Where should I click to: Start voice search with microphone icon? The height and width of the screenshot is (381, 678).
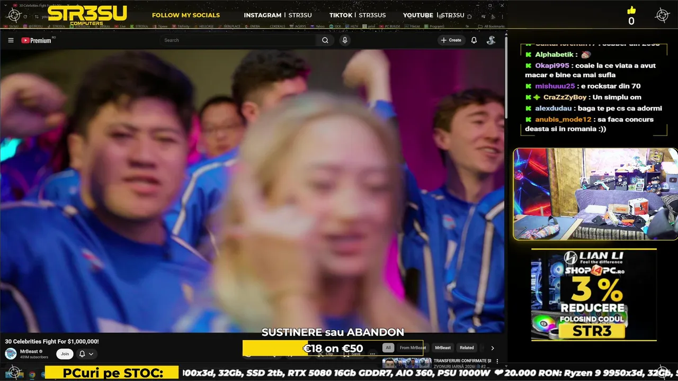(345, 40)
